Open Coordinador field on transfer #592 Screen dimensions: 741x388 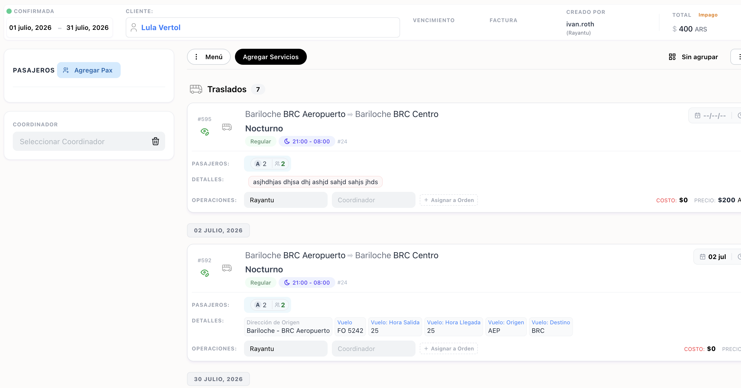point(373,349)
